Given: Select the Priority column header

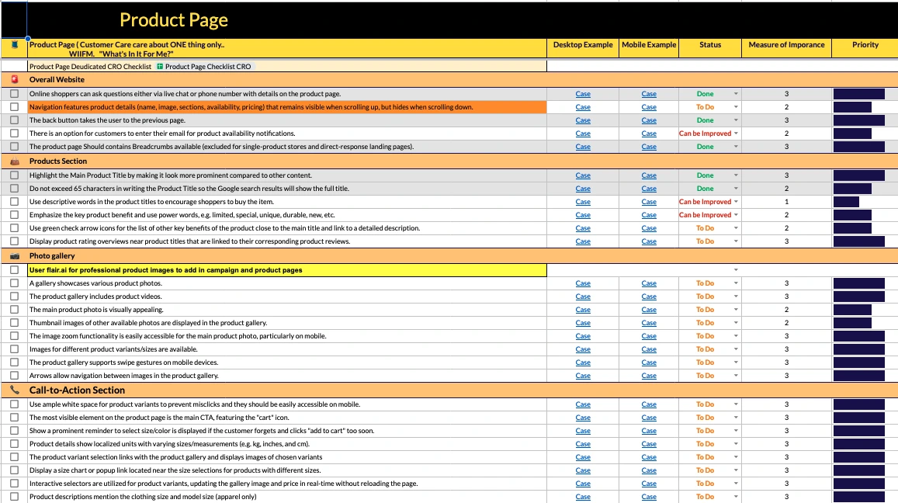Looking at the screenshot, I should [865, 45].
